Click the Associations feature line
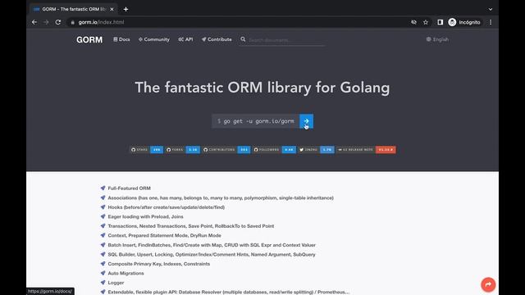The width and height of the screenshot is (525, 295). pyautogui.click(x=221, y=197)
